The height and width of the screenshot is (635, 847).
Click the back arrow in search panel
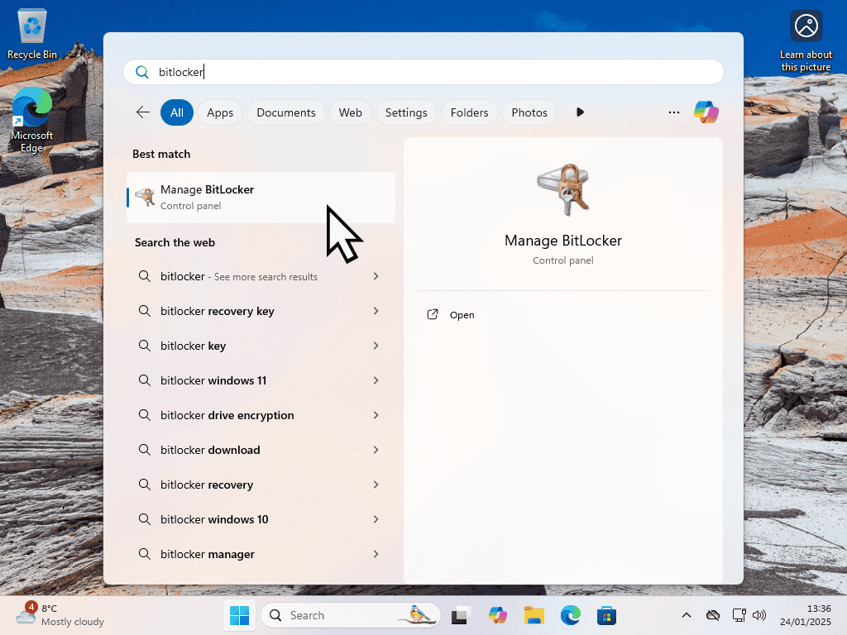click(x=143, y=112)
